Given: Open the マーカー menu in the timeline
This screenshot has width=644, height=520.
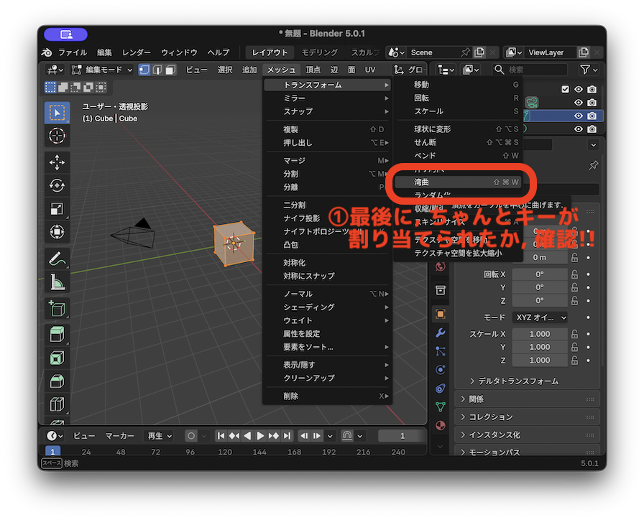Looking at the screenshot, I should (x=119, y=436).
